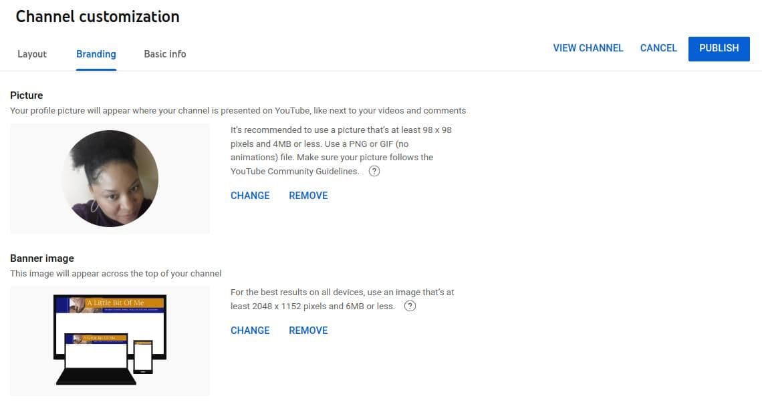Image resolution: width=762 pixels, height=402 pixels.
Task: Click the Picture section label
Action: pyautogui.click(x=26, y=95)
